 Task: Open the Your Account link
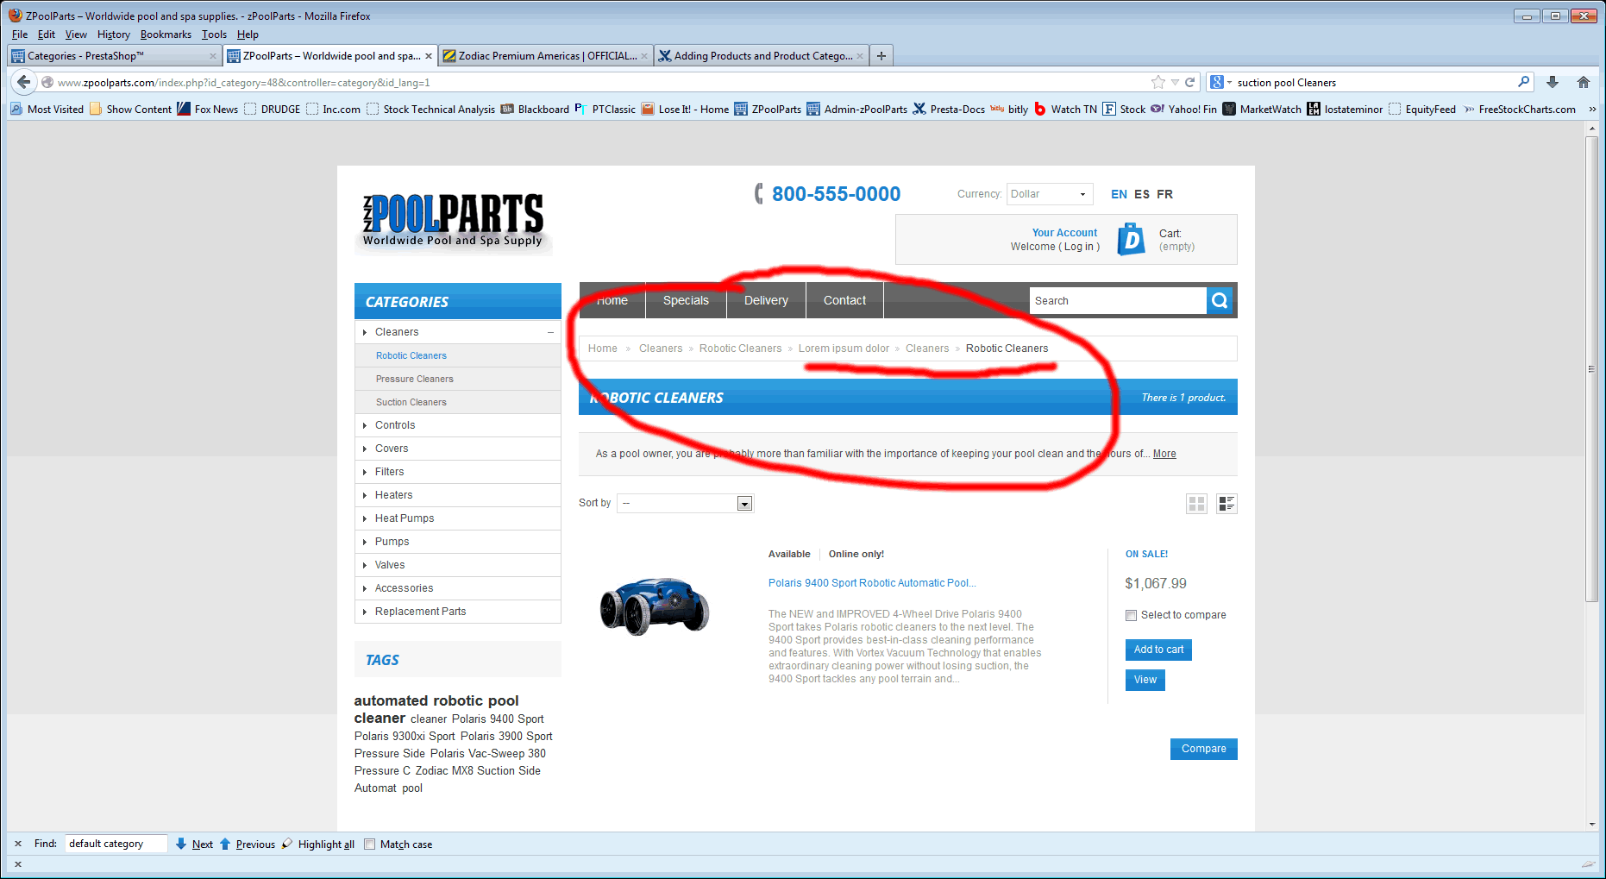tap(1064, 233)
